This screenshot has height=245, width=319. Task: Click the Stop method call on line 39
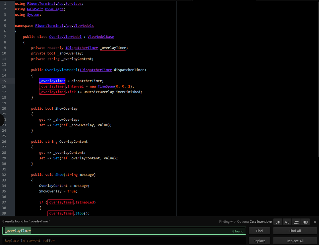(80, 213)
